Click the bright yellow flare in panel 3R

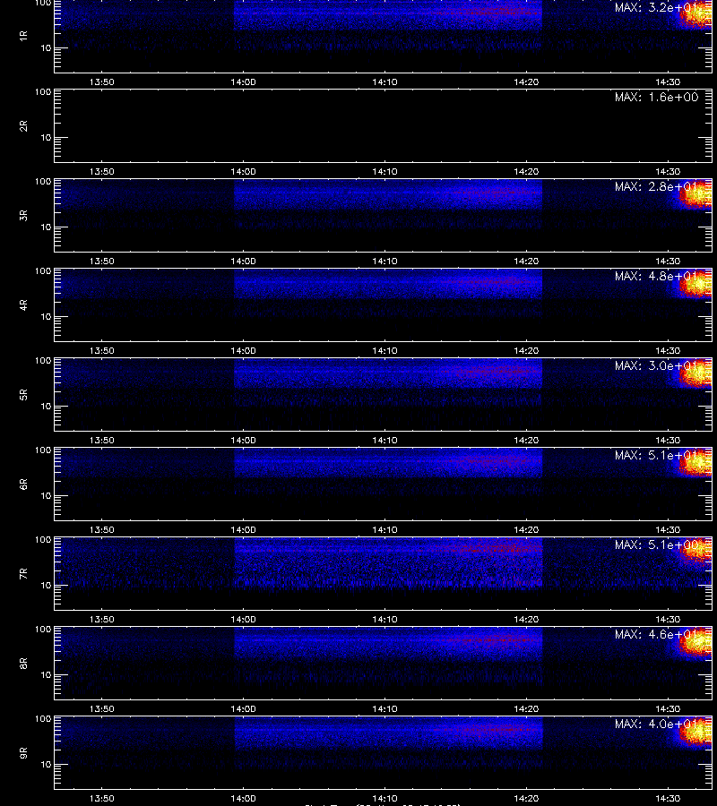tap(695, 196)
